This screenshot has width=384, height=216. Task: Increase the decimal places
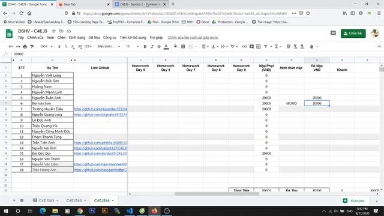(x=80, y=46)
